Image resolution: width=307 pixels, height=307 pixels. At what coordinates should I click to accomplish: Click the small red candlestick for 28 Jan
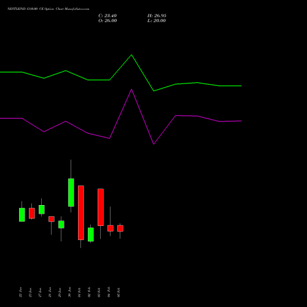[52, 219]
